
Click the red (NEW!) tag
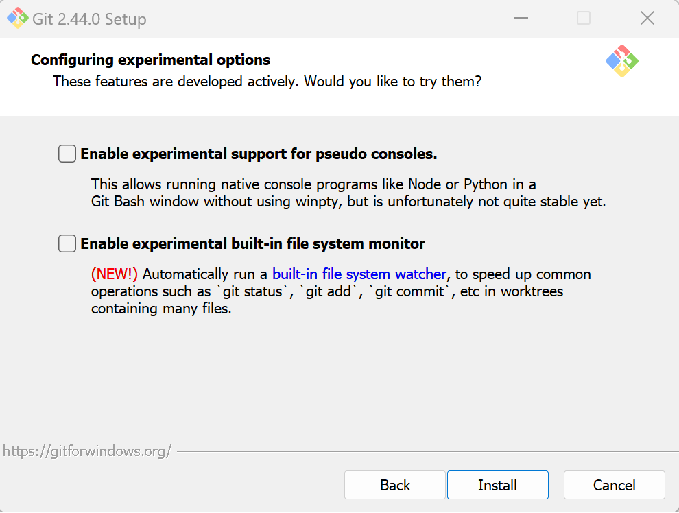point(115,274)
